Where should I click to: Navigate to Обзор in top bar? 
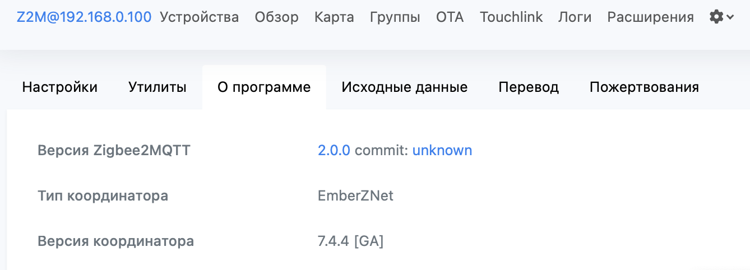276,17
